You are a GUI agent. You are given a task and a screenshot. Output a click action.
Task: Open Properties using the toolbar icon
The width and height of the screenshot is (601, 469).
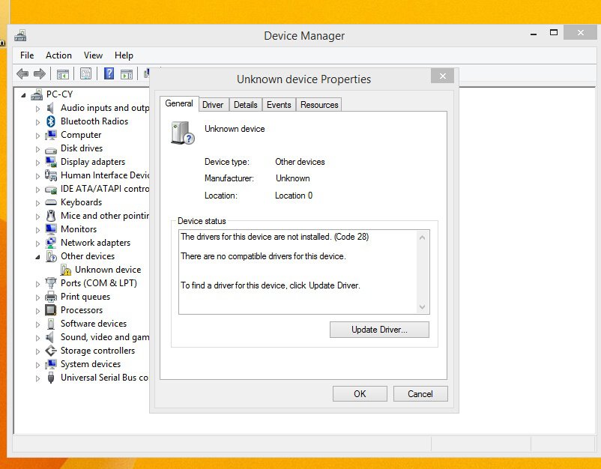[85, 73]
